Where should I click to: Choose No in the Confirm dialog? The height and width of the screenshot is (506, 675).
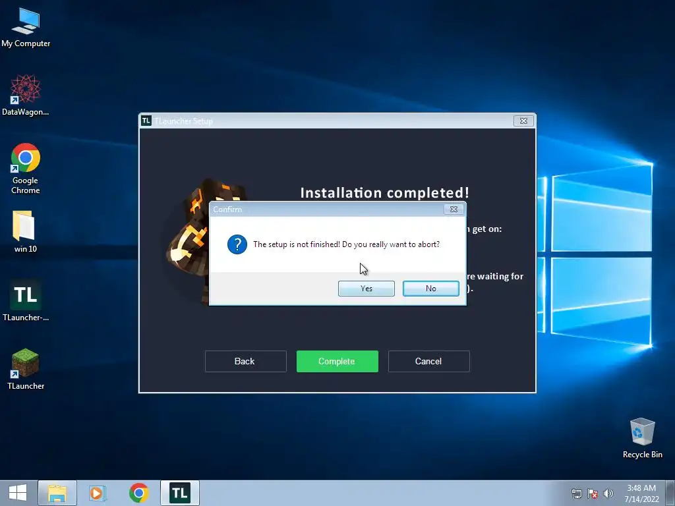click(x=431, y=289)
